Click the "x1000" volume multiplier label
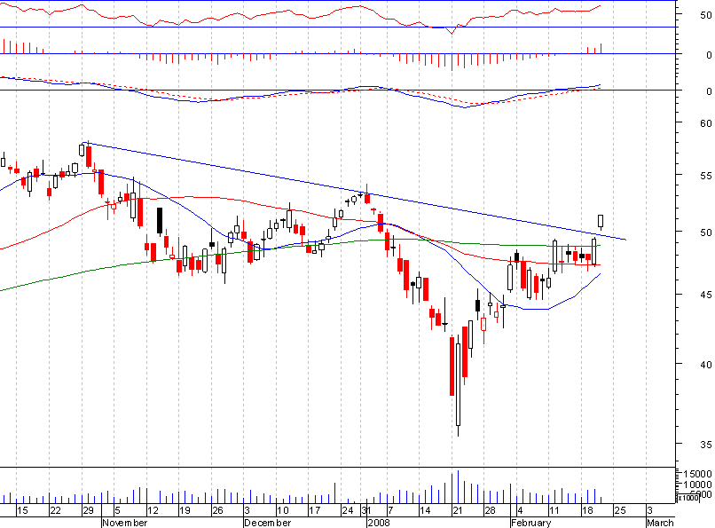715x528 pixels. [x=687, y=498]
